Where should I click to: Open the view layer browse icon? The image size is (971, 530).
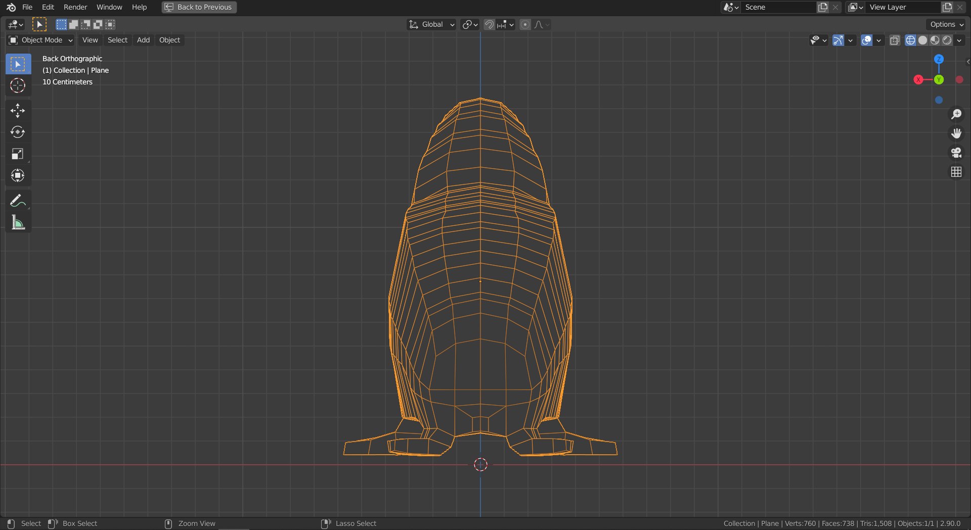pos(855,7)
